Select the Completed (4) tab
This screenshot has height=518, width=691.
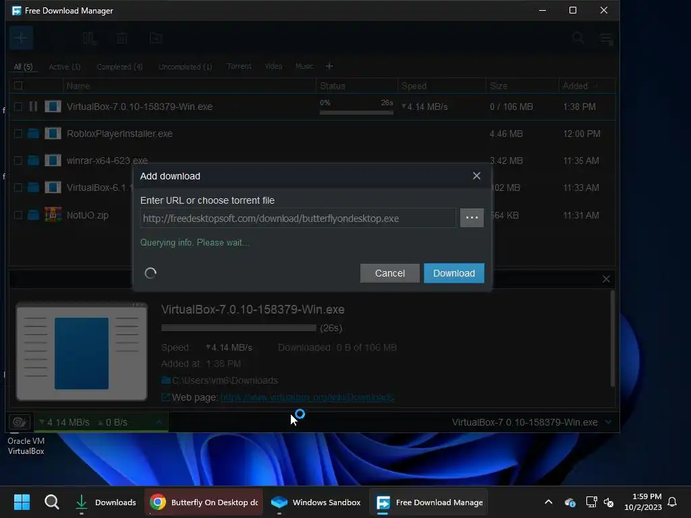pyautogui.click(x=119, y=67)
